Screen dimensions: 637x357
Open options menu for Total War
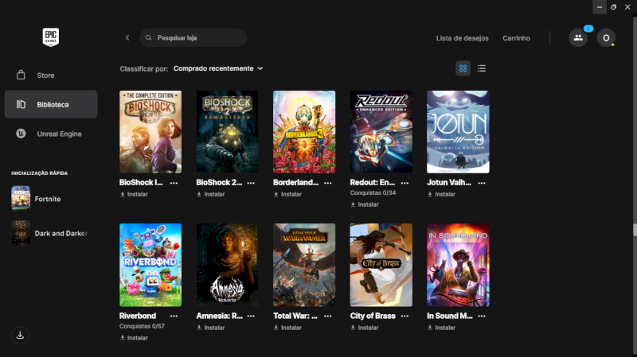pos(328,316)
